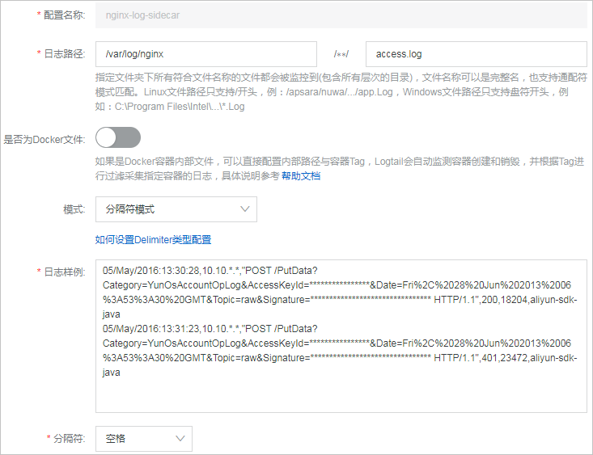Click the 配置名称 label
Image resolution: width=593 pixels, height=455 pixels.
coord(65,15)
